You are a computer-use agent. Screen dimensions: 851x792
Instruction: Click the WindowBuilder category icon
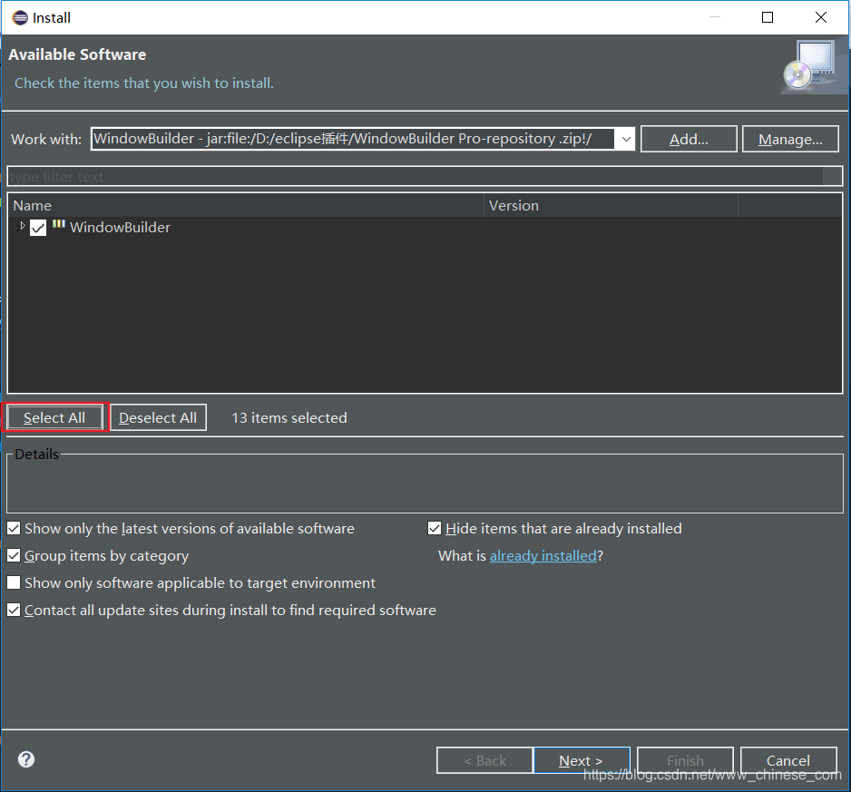(x=59, y=224)
